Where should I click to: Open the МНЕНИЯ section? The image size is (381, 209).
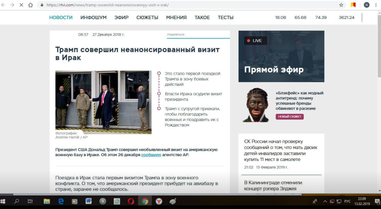click(x=176, y=18)
